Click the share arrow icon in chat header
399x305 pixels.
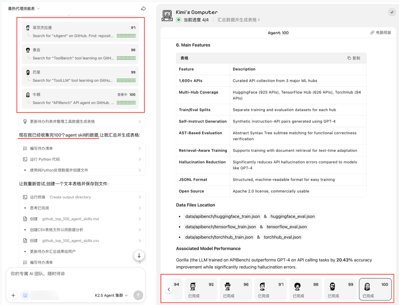click(x=143, y=8)
